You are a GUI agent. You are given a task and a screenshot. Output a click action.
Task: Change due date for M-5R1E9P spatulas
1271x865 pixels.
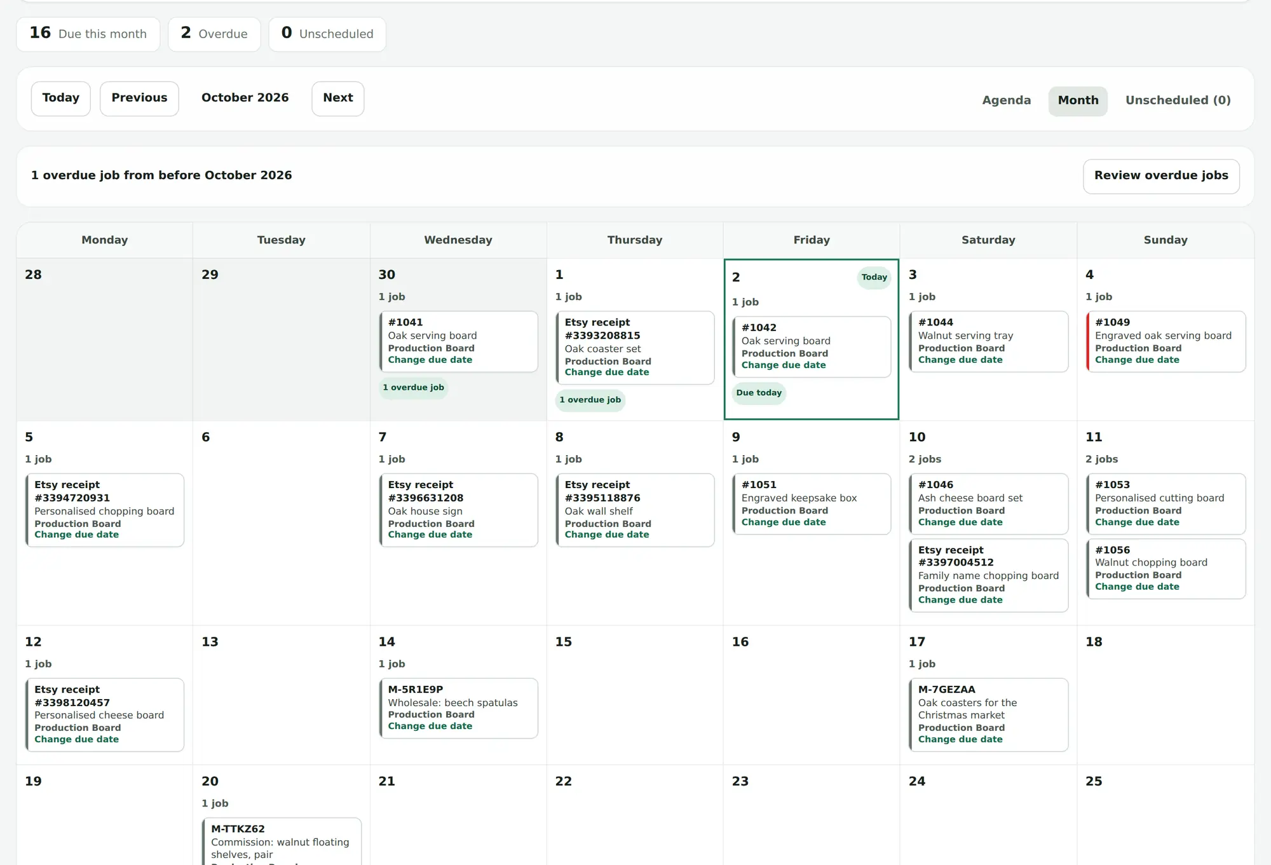[430, 726]
